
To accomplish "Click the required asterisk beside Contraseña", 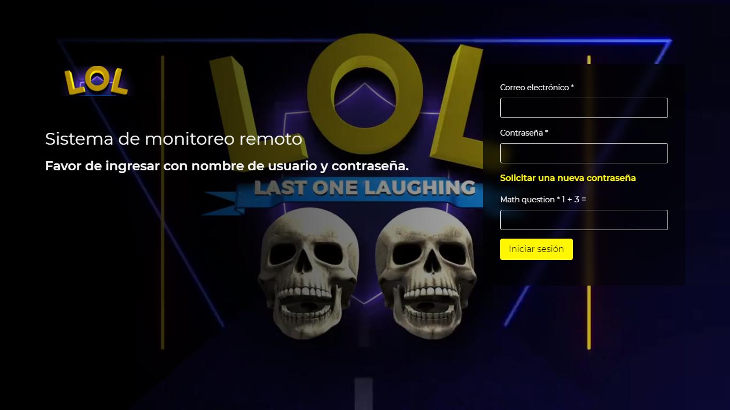I will (x=546, y=132).
